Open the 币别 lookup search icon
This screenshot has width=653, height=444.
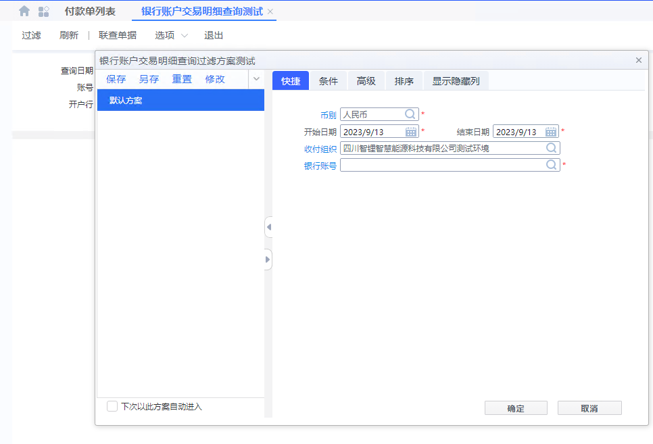410,114
